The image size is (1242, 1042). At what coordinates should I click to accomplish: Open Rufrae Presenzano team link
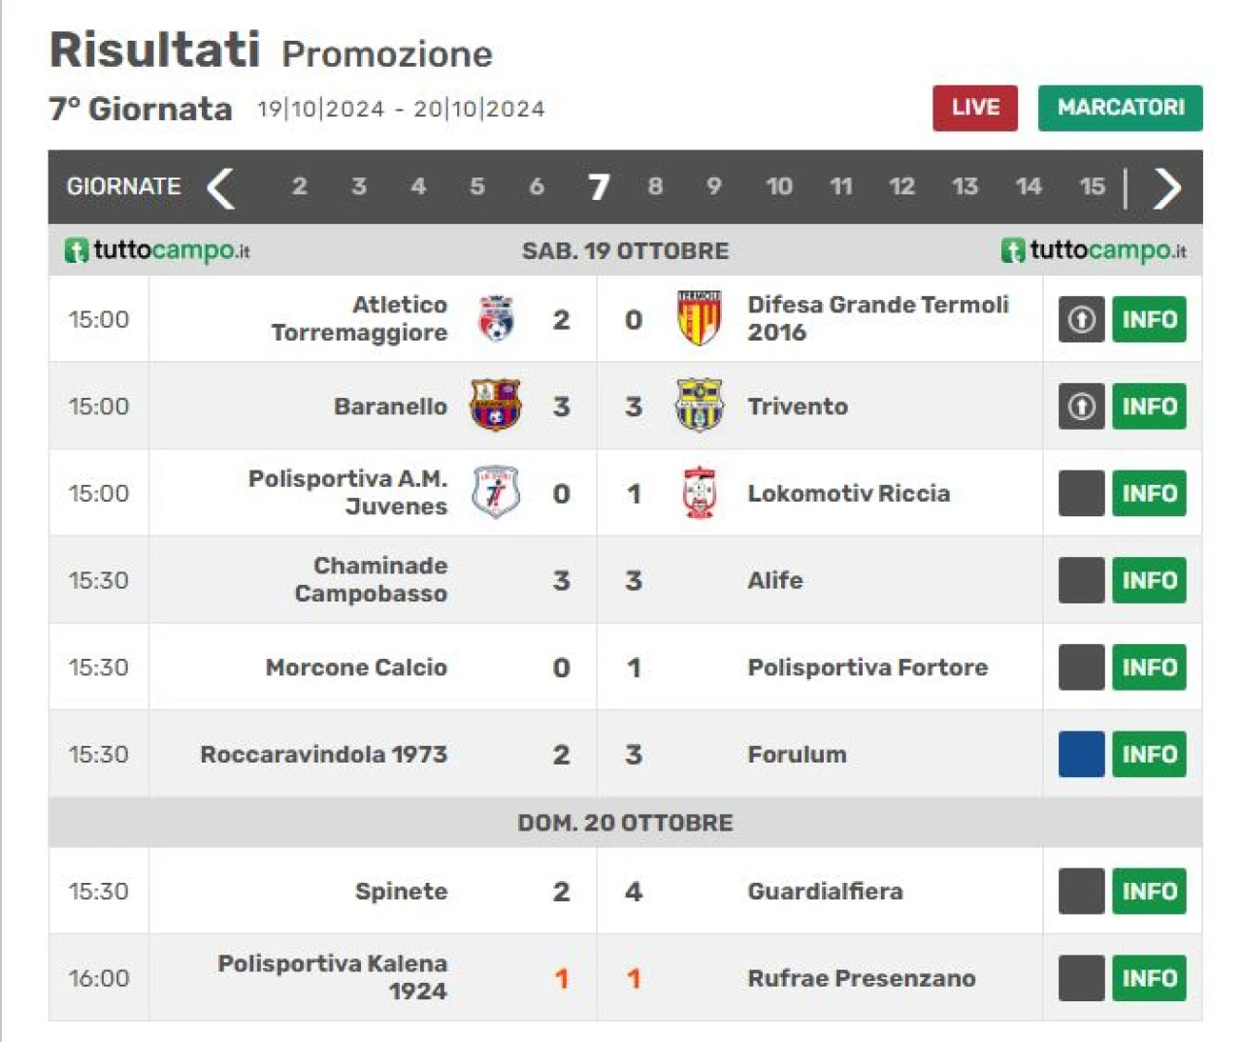(x=862, y=978)
